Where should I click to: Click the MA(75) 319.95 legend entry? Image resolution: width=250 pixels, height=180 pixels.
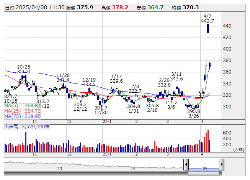click(22, 116)
